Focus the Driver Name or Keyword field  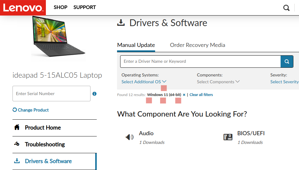click(200, 61)
